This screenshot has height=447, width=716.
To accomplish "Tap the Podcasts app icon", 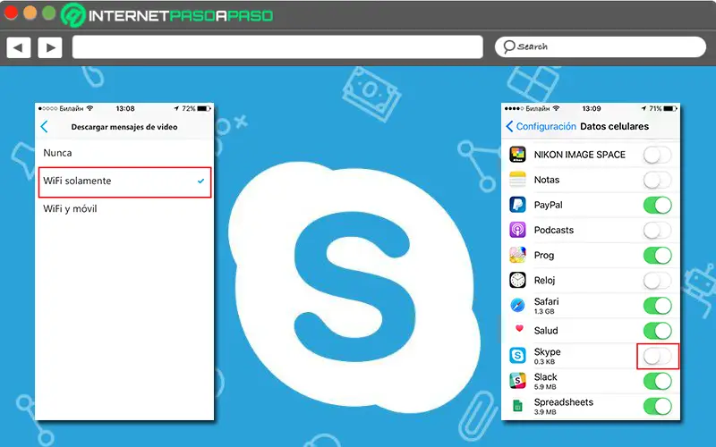I will tap(517, 230).
